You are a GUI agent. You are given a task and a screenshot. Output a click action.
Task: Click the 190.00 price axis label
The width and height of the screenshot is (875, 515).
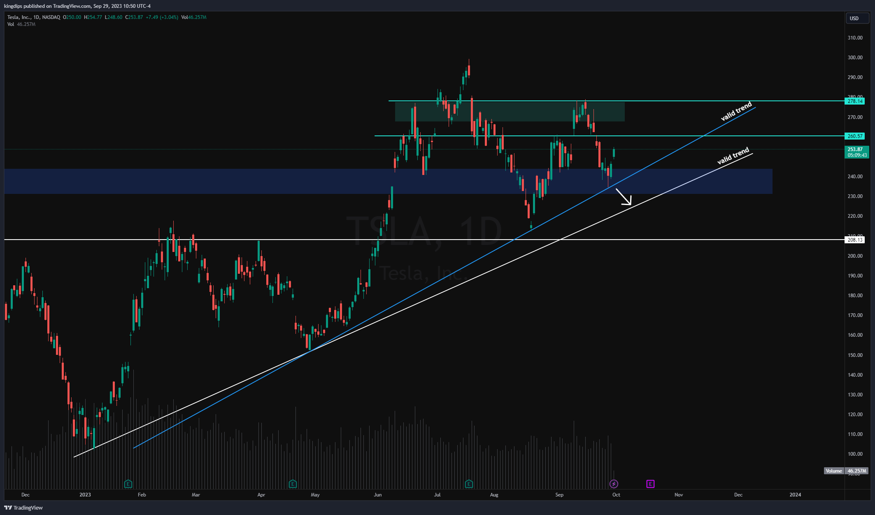855,276
